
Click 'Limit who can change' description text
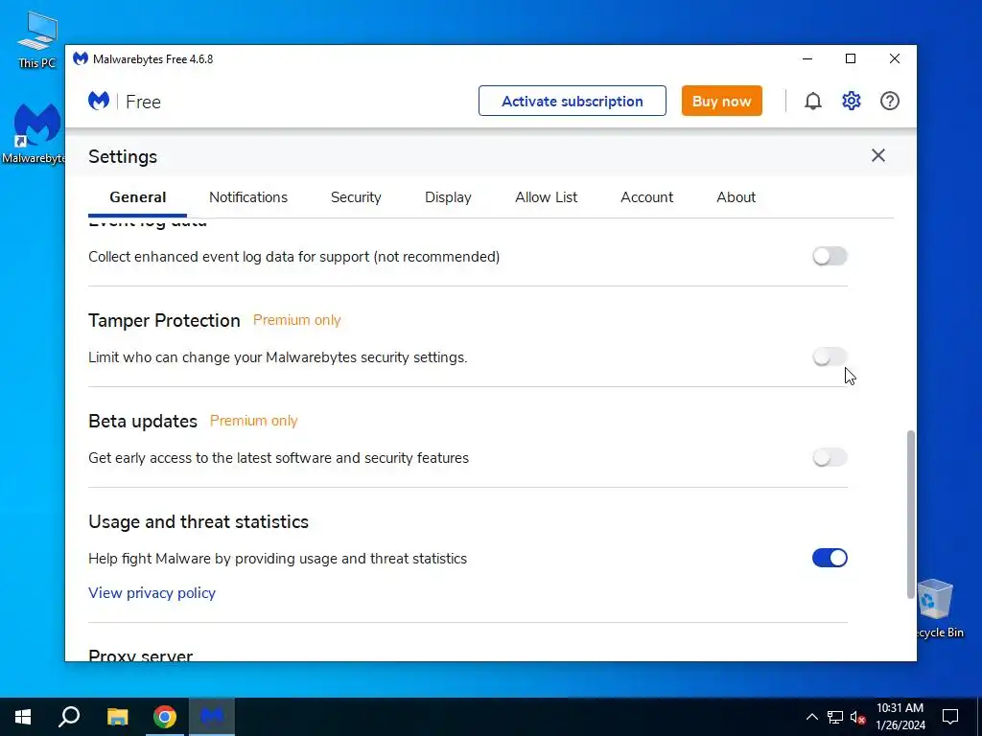pyautogui.click(x=277, y=357)
